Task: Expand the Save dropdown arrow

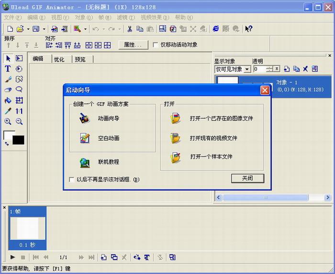Action: click(44, 29)
